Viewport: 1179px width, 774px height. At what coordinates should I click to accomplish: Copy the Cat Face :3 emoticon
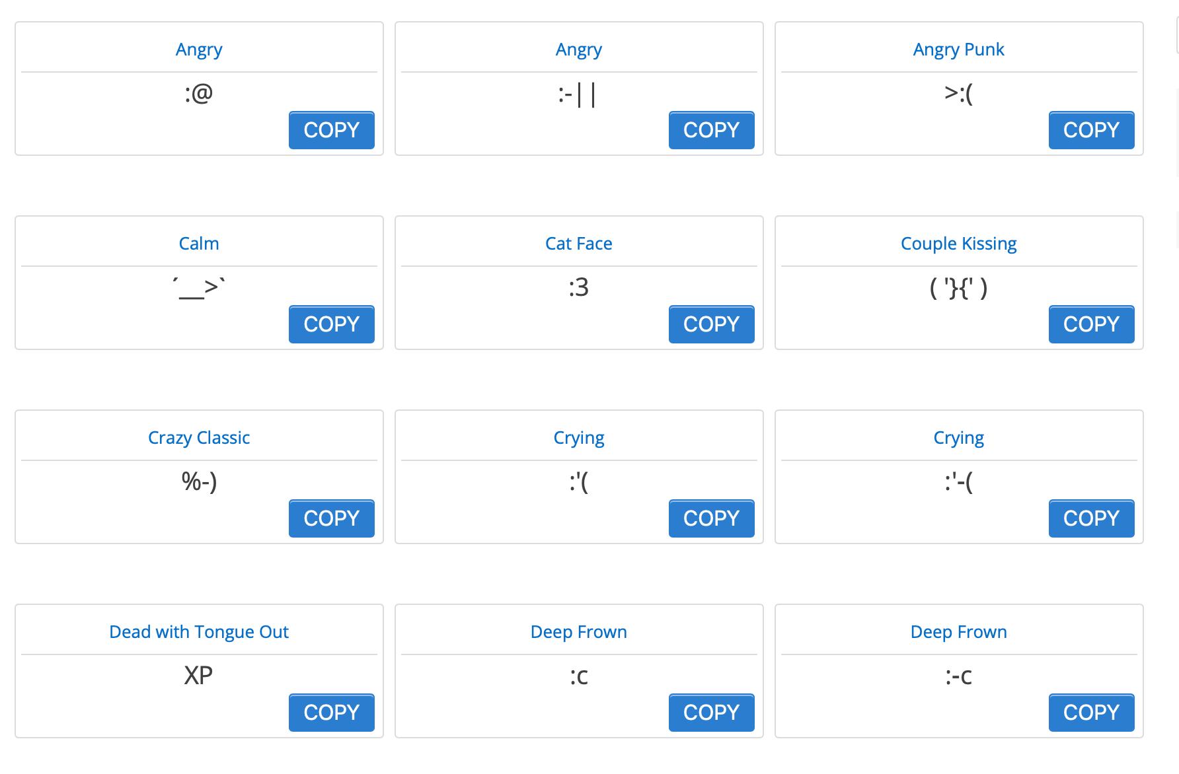pos(711,324)
